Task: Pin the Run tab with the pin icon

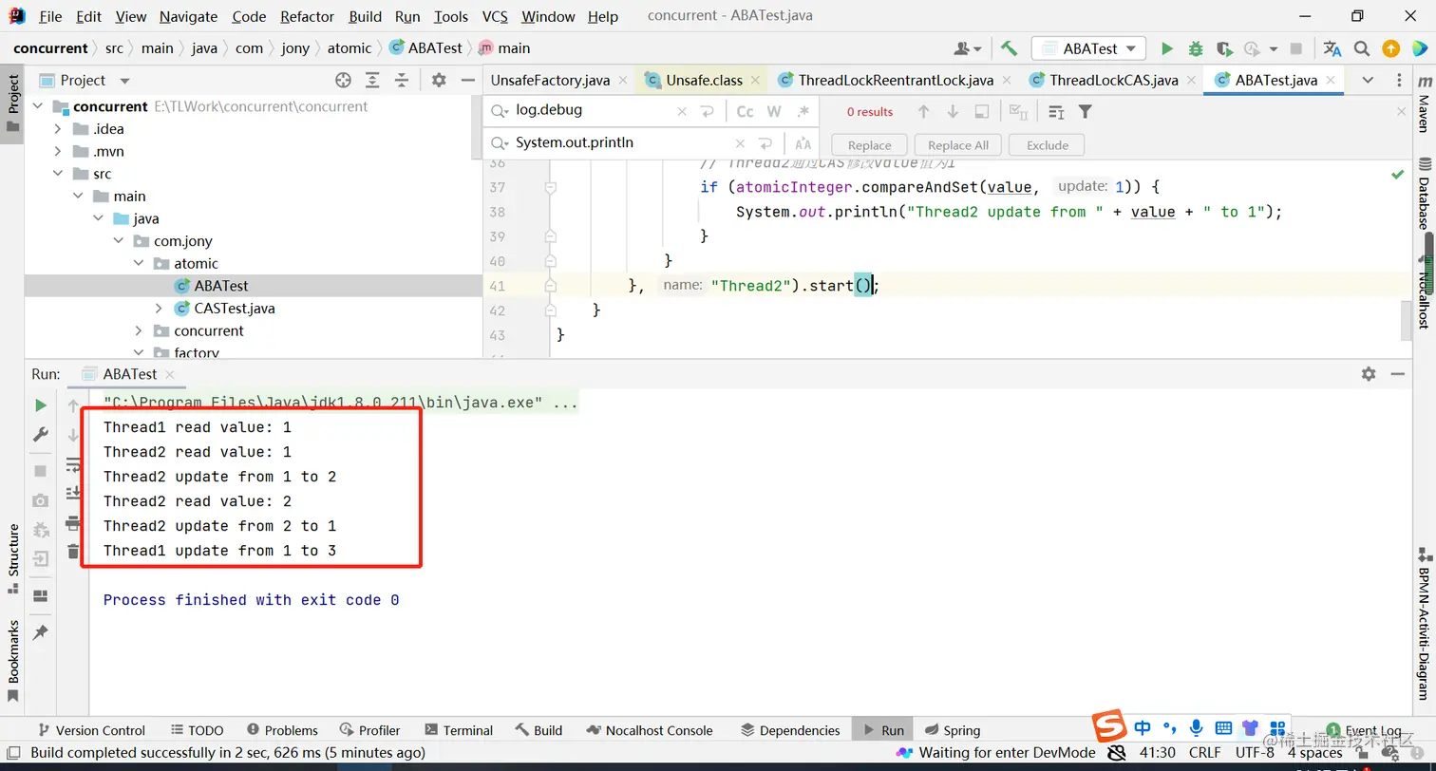Action: click(41, 632)
